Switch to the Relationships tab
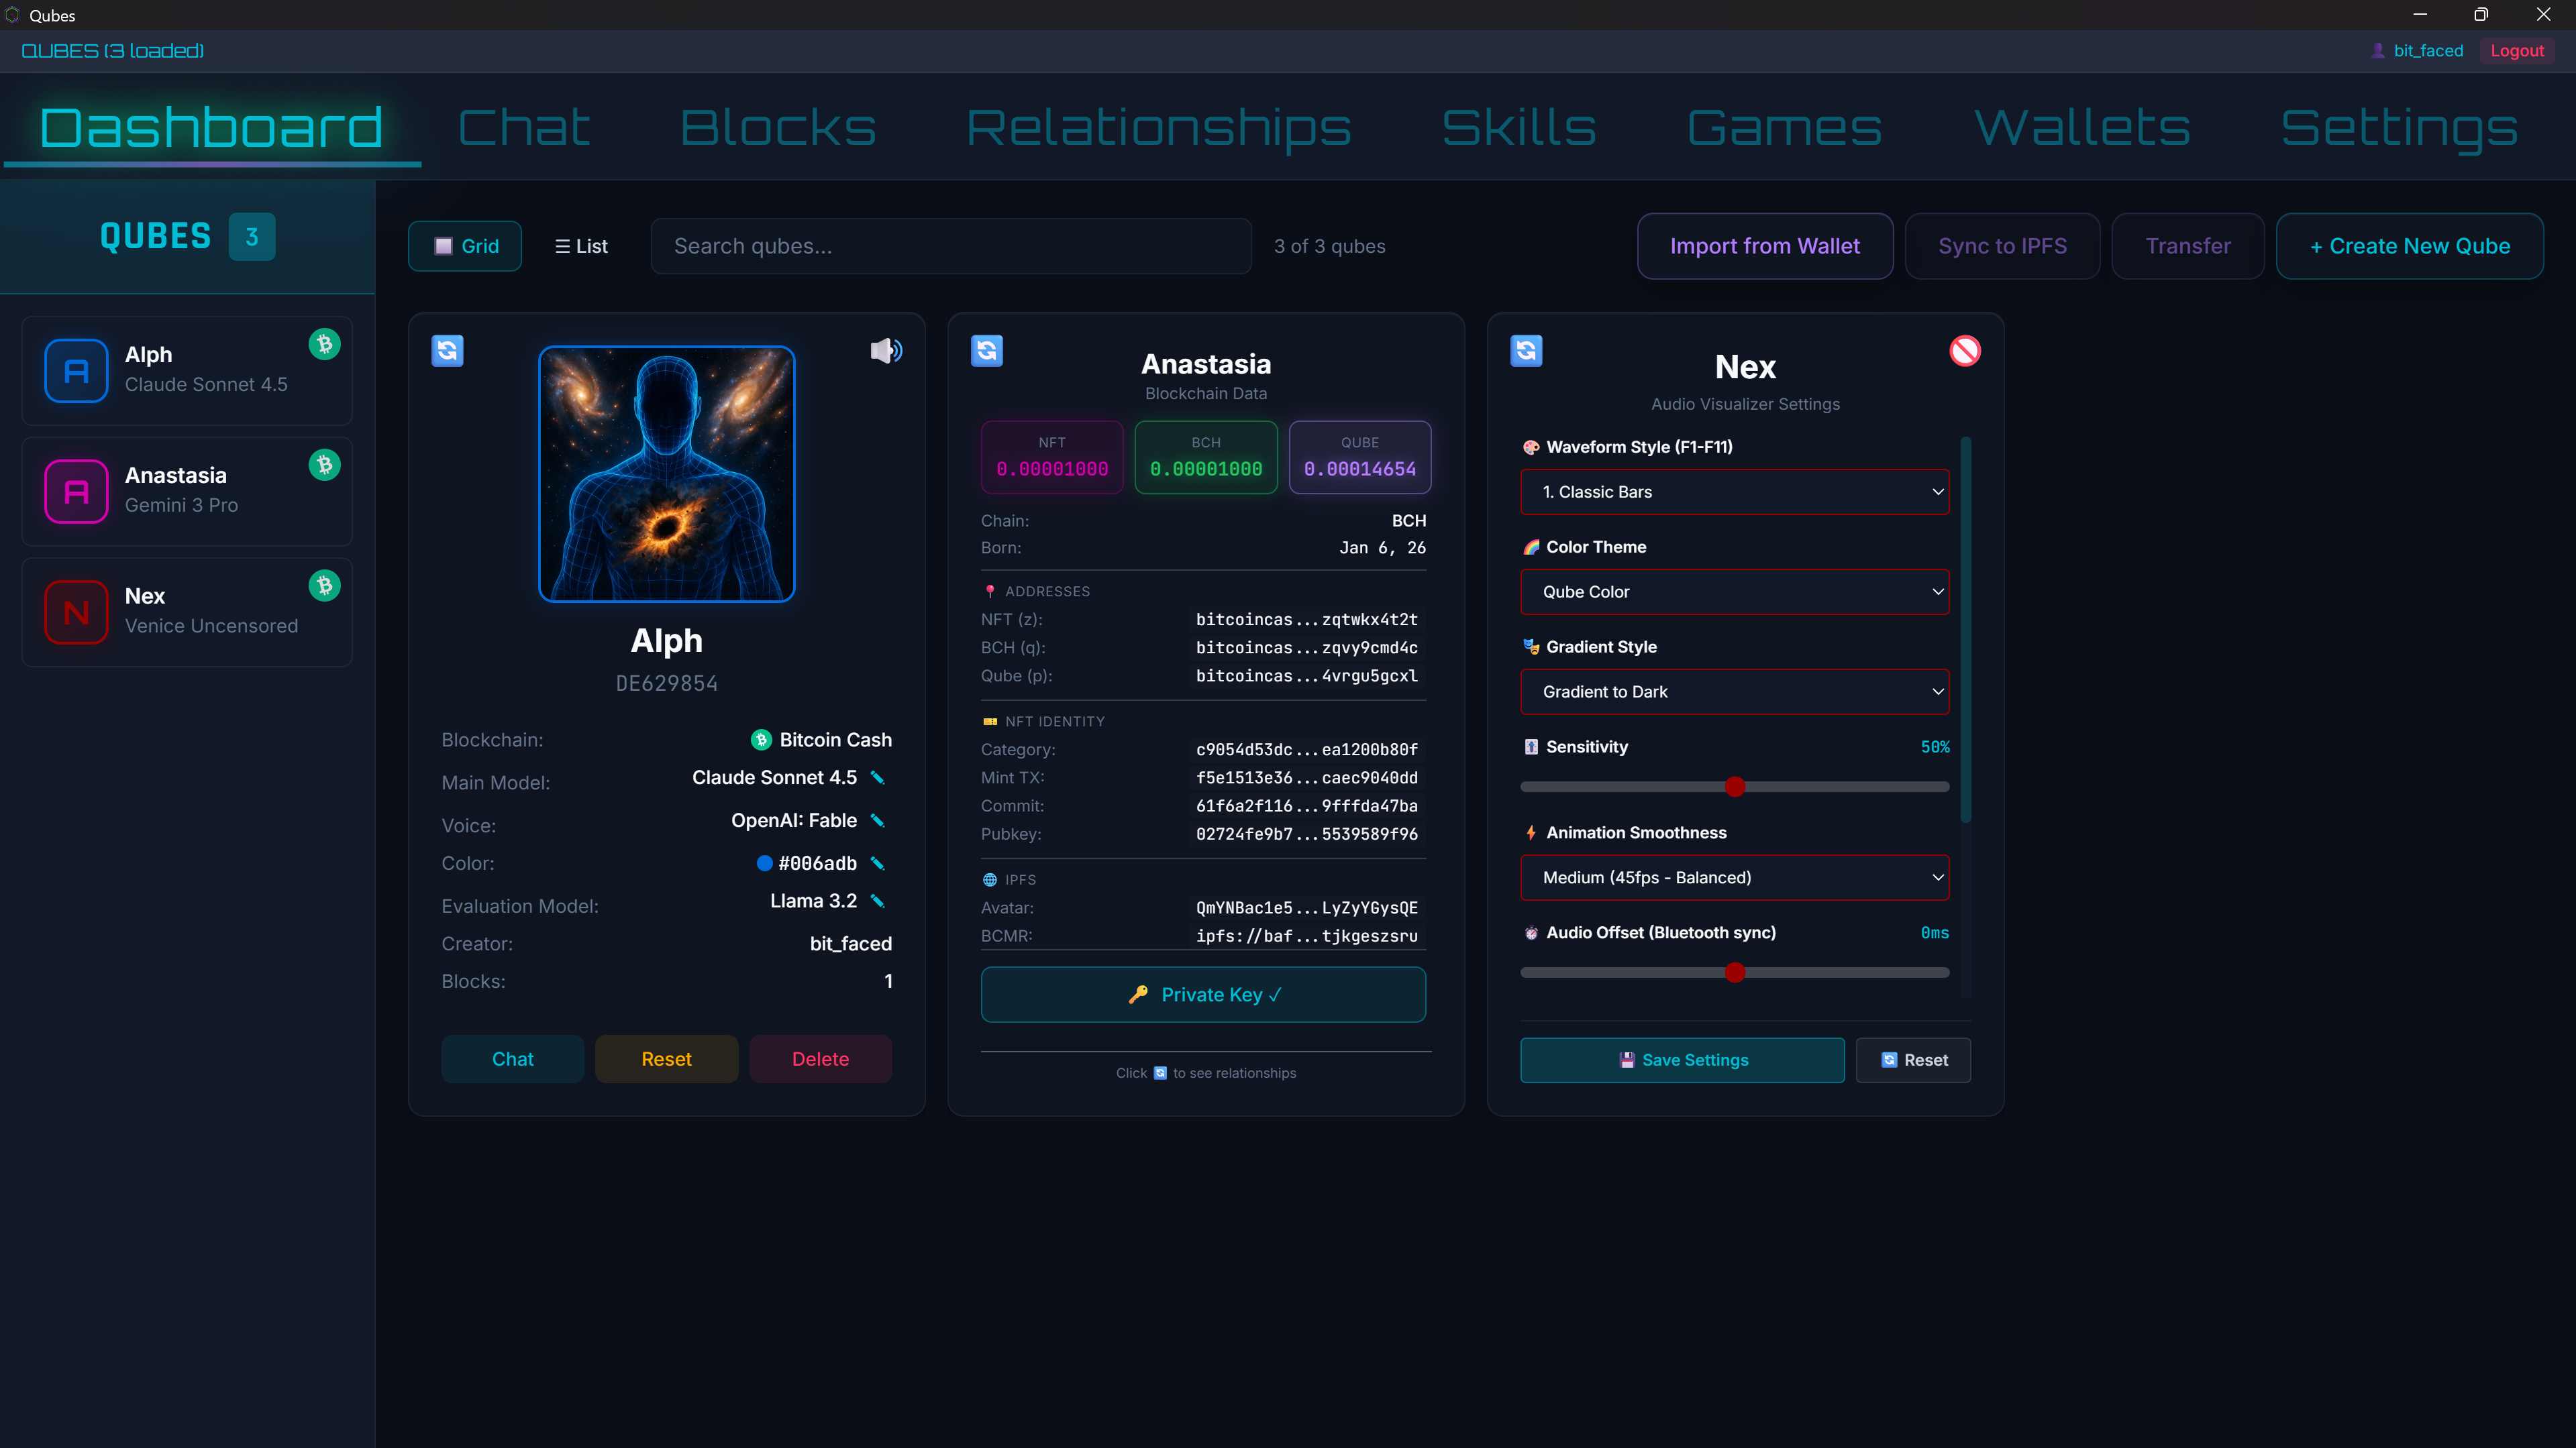Screen dimensions: 2576x1448 (x=1159, y=126)
